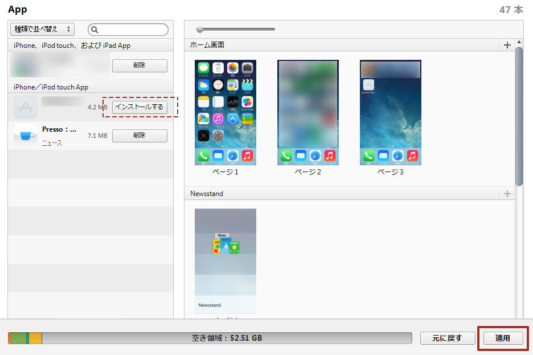Click the App Store icon on page 1

tap(234, 119)
